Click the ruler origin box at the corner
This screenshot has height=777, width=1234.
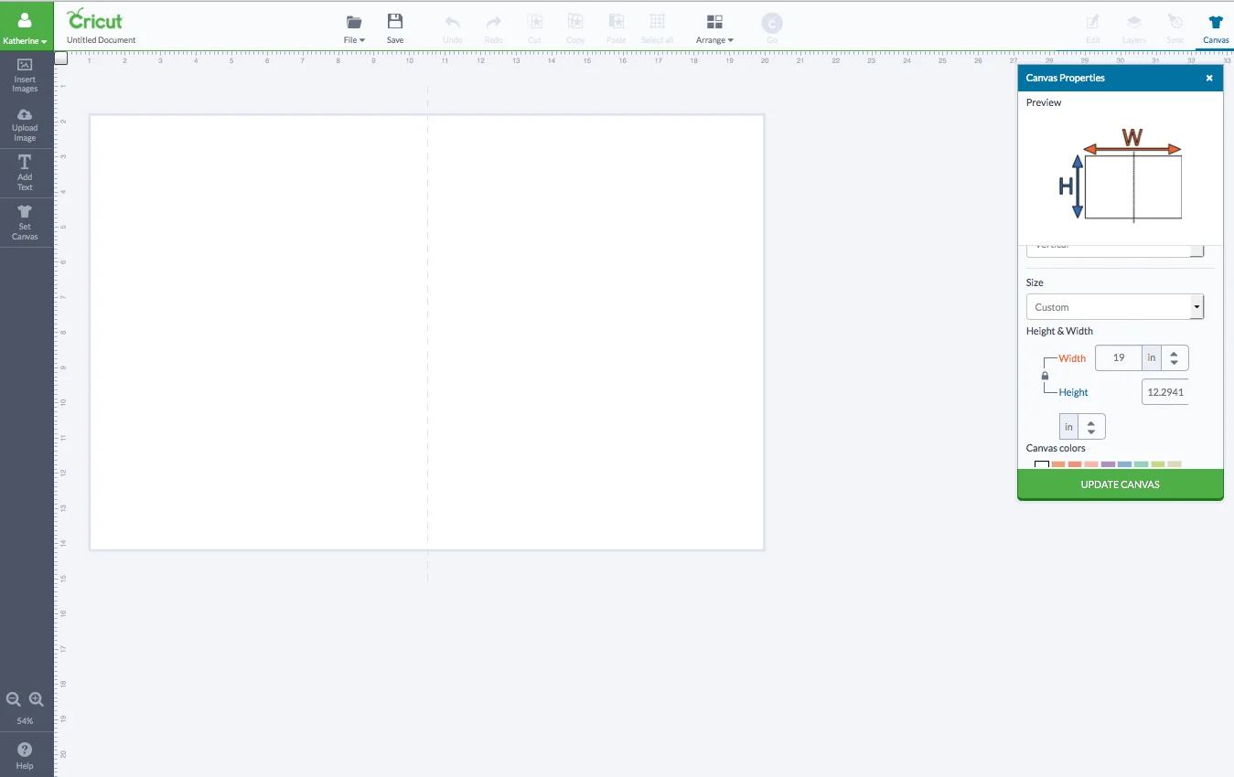point(61,59)
